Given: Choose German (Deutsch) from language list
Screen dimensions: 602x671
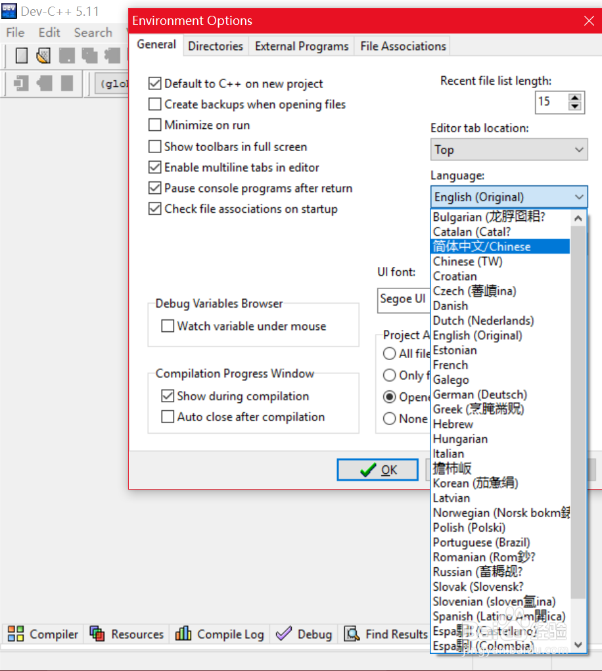Looking at the screenshot, I should pyautogui.click(x=500, y=394).
